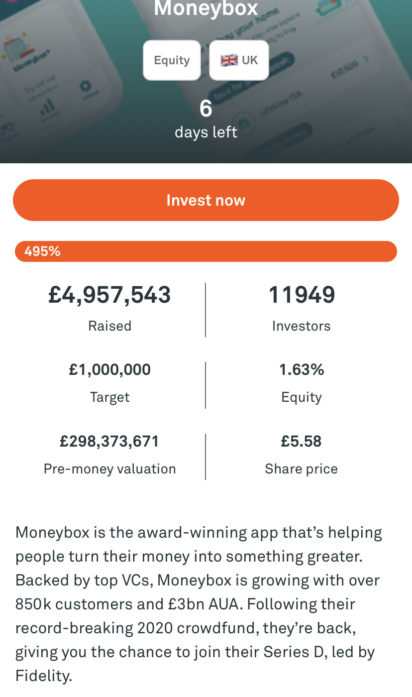This screenshot has height=697, width=412.
Task: Tap the UK country tag
Action: pos(239,60)
